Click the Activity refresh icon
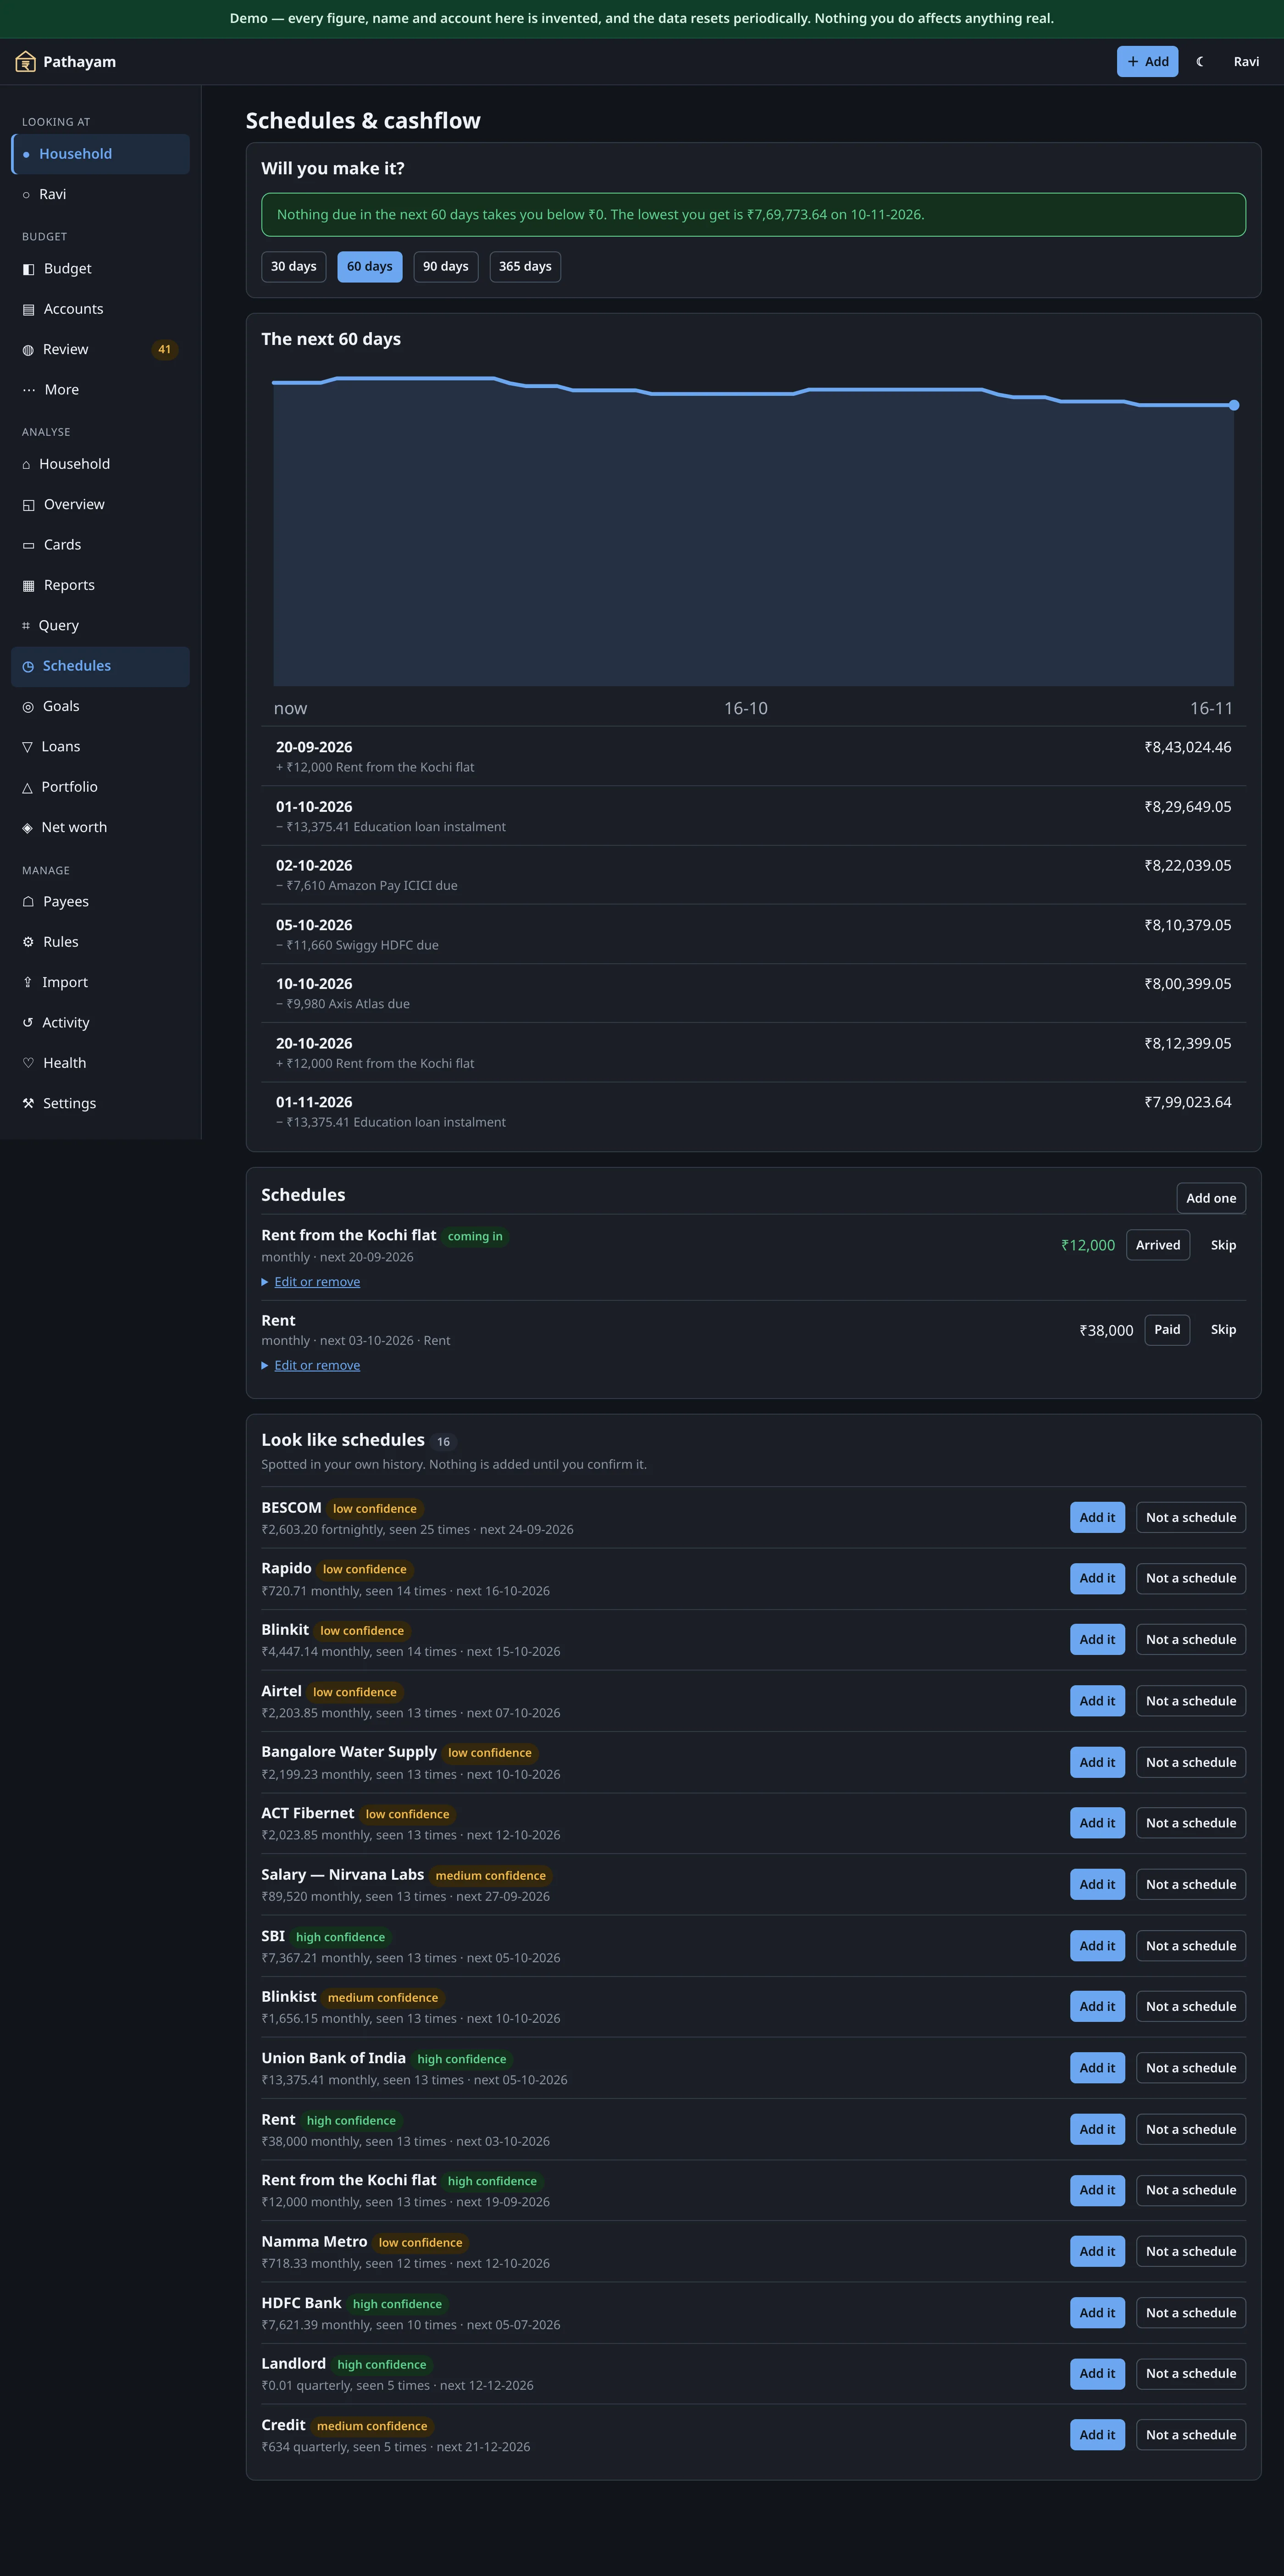The image size is (1284, 2576). click(x=28, y=1023)
